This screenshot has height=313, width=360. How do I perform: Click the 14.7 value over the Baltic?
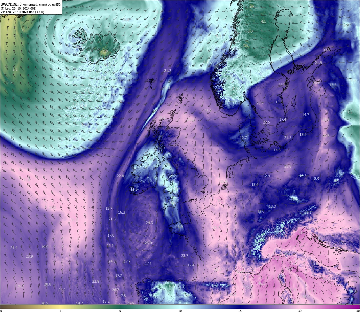click(x=306, y=115)
